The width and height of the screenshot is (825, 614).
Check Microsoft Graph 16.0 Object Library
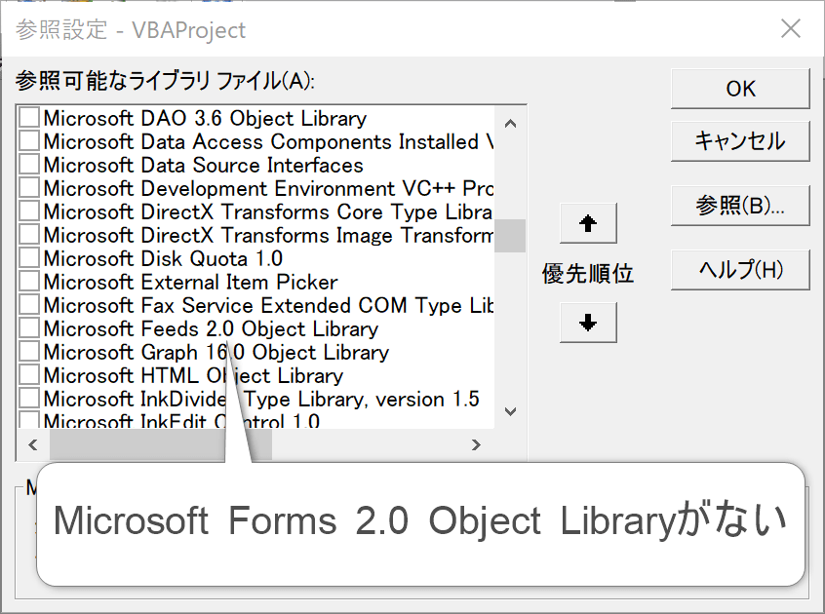tap(30, 352)
